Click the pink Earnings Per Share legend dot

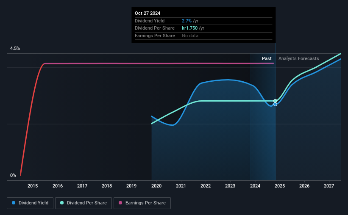[x=120, y=203]
